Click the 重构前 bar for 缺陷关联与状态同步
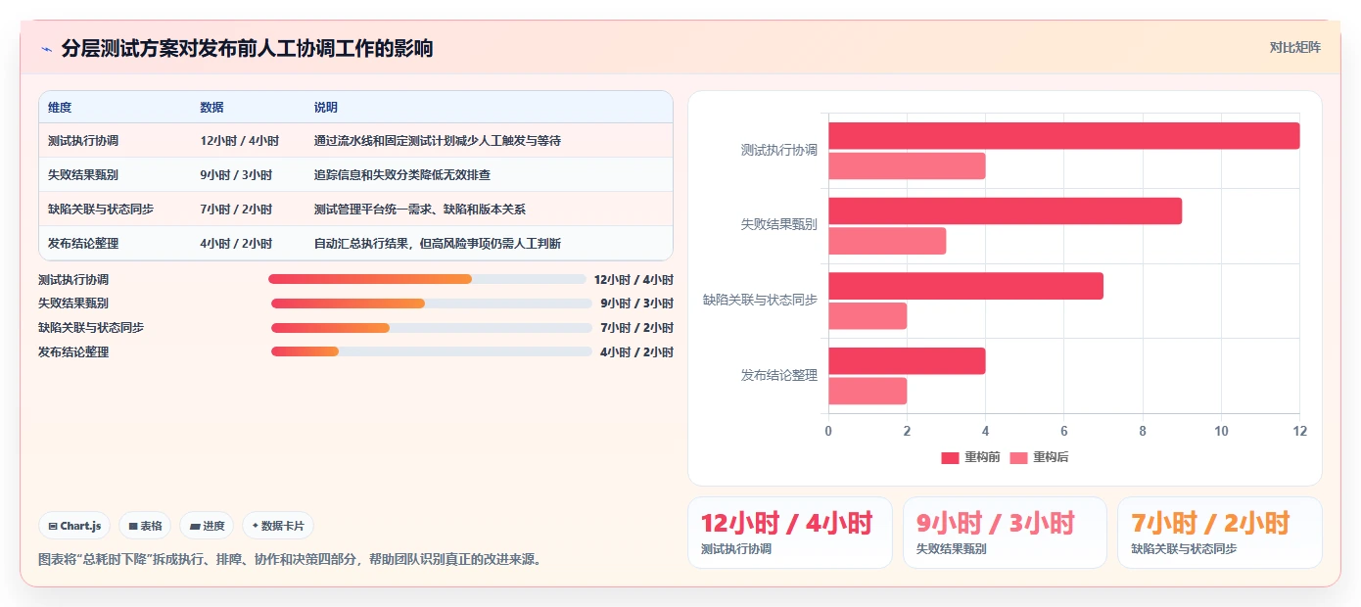This screenshot has height=607, width=1361. point(965,286)
